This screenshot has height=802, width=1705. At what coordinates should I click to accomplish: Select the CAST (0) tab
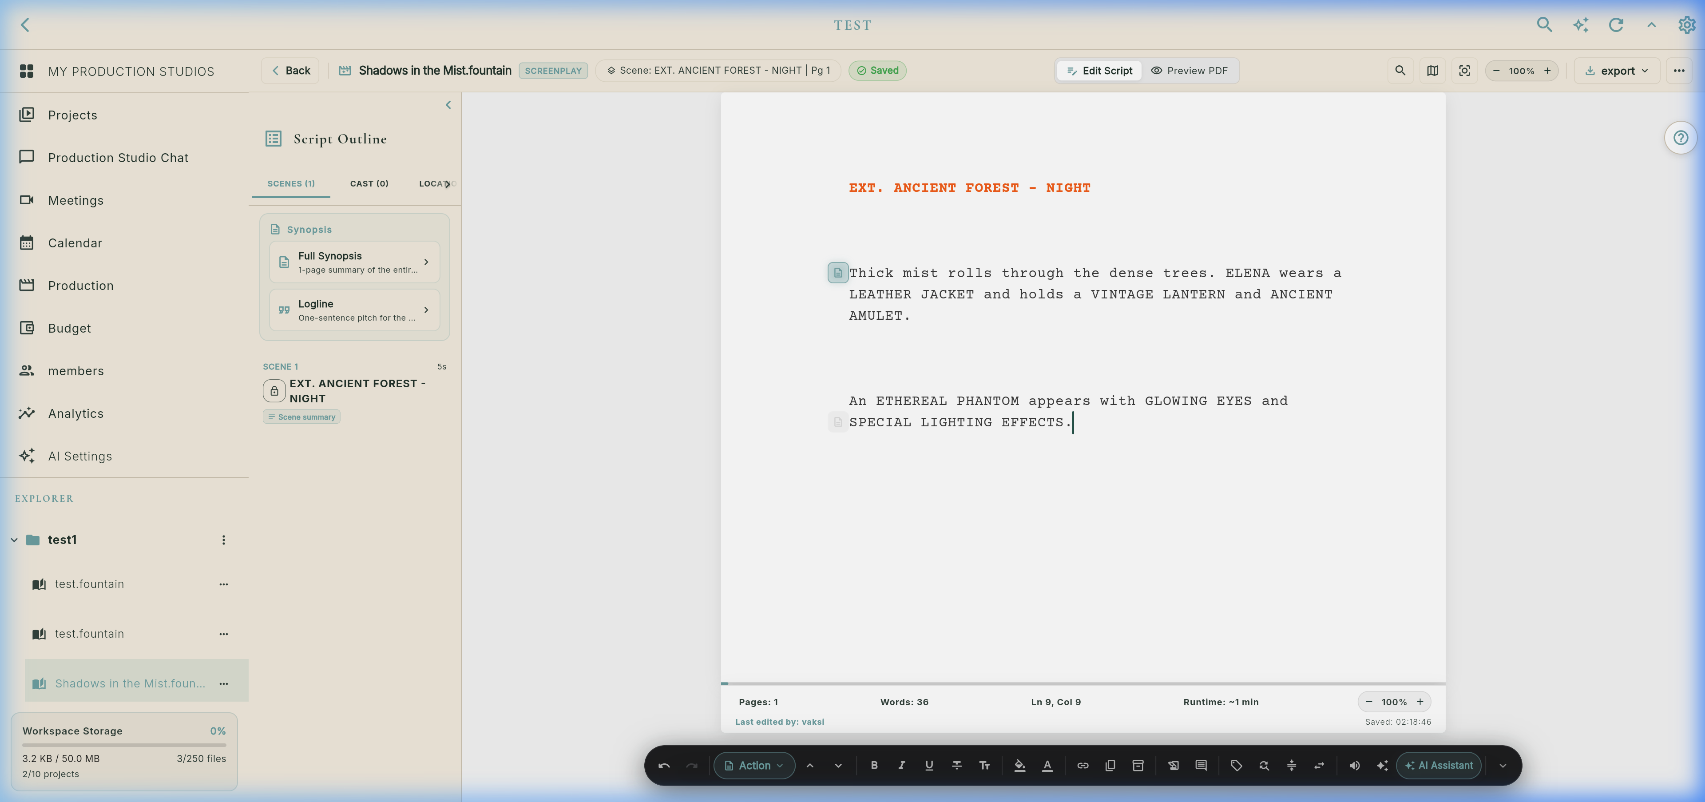click(369, 184)
